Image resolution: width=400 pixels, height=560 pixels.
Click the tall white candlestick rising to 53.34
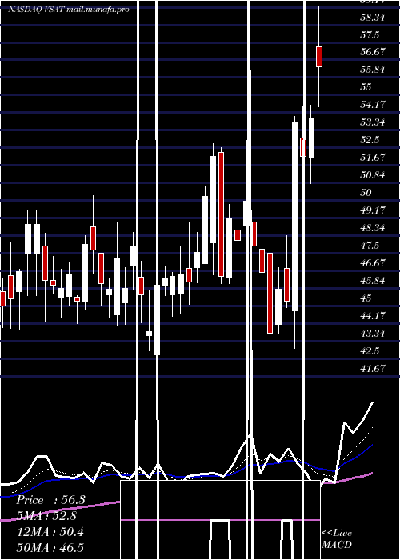tap(294, 217)
